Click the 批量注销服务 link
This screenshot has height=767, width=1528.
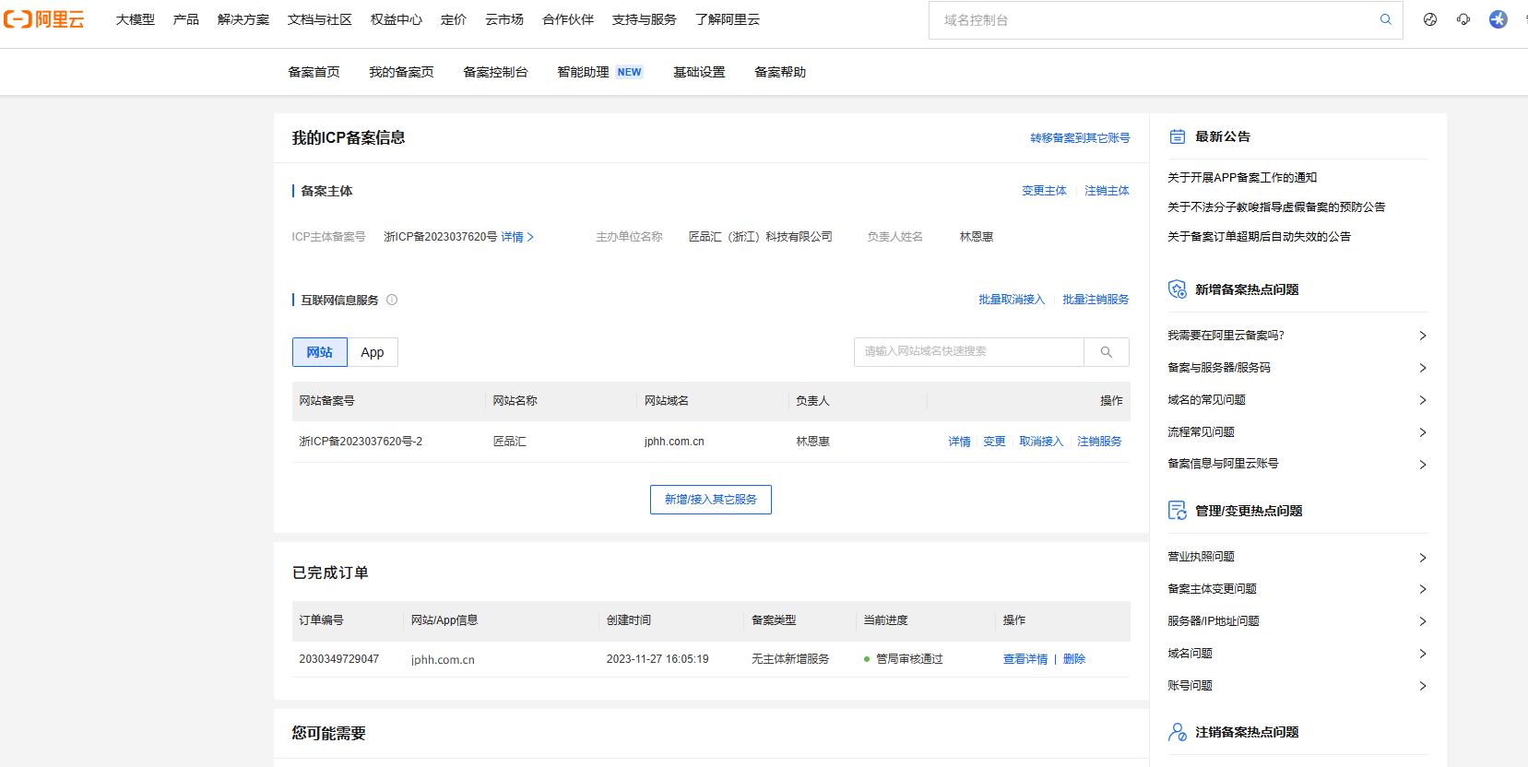(x=1096, y=300)
